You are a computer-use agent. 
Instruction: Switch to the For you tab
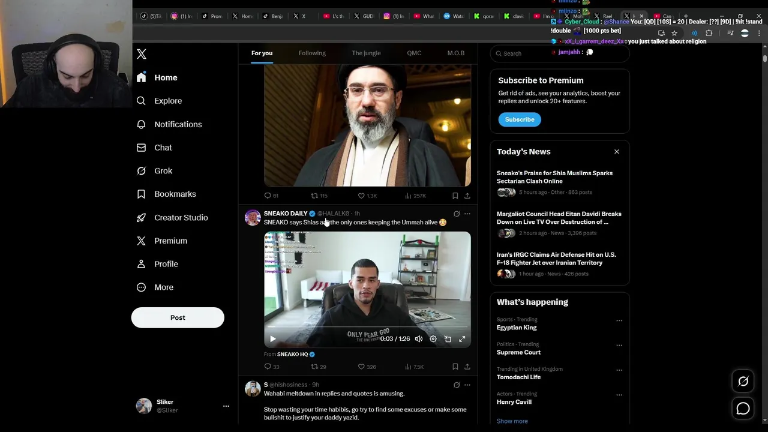point(262,53)
